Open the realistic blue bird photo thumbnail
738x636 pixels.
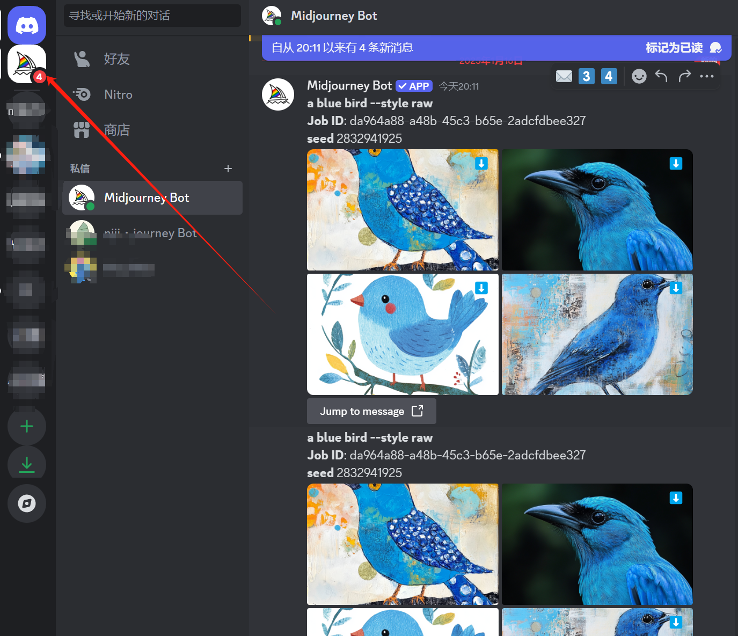coord(597,210)
